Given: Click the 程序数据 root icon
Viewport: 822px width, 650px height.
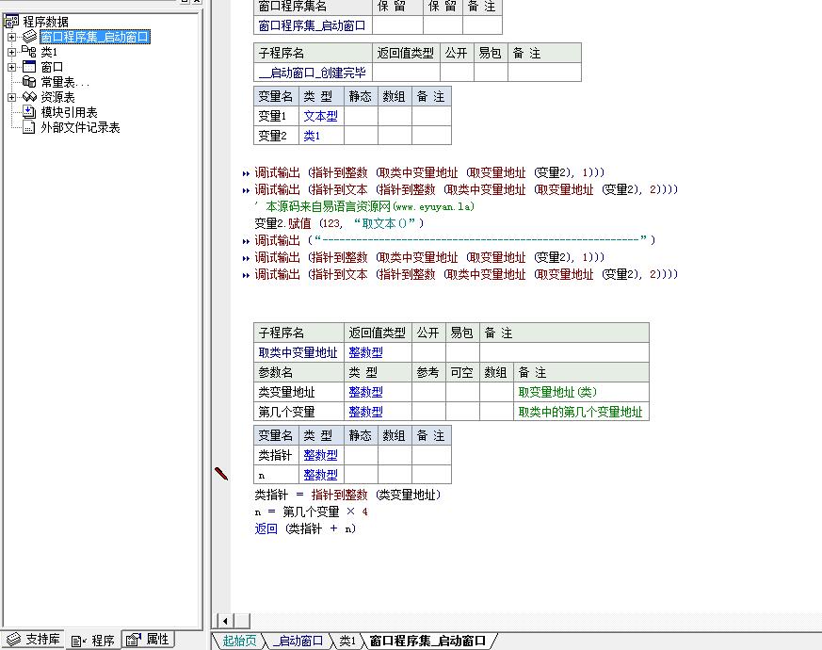Looking at the screenshot, I should 13,22.
